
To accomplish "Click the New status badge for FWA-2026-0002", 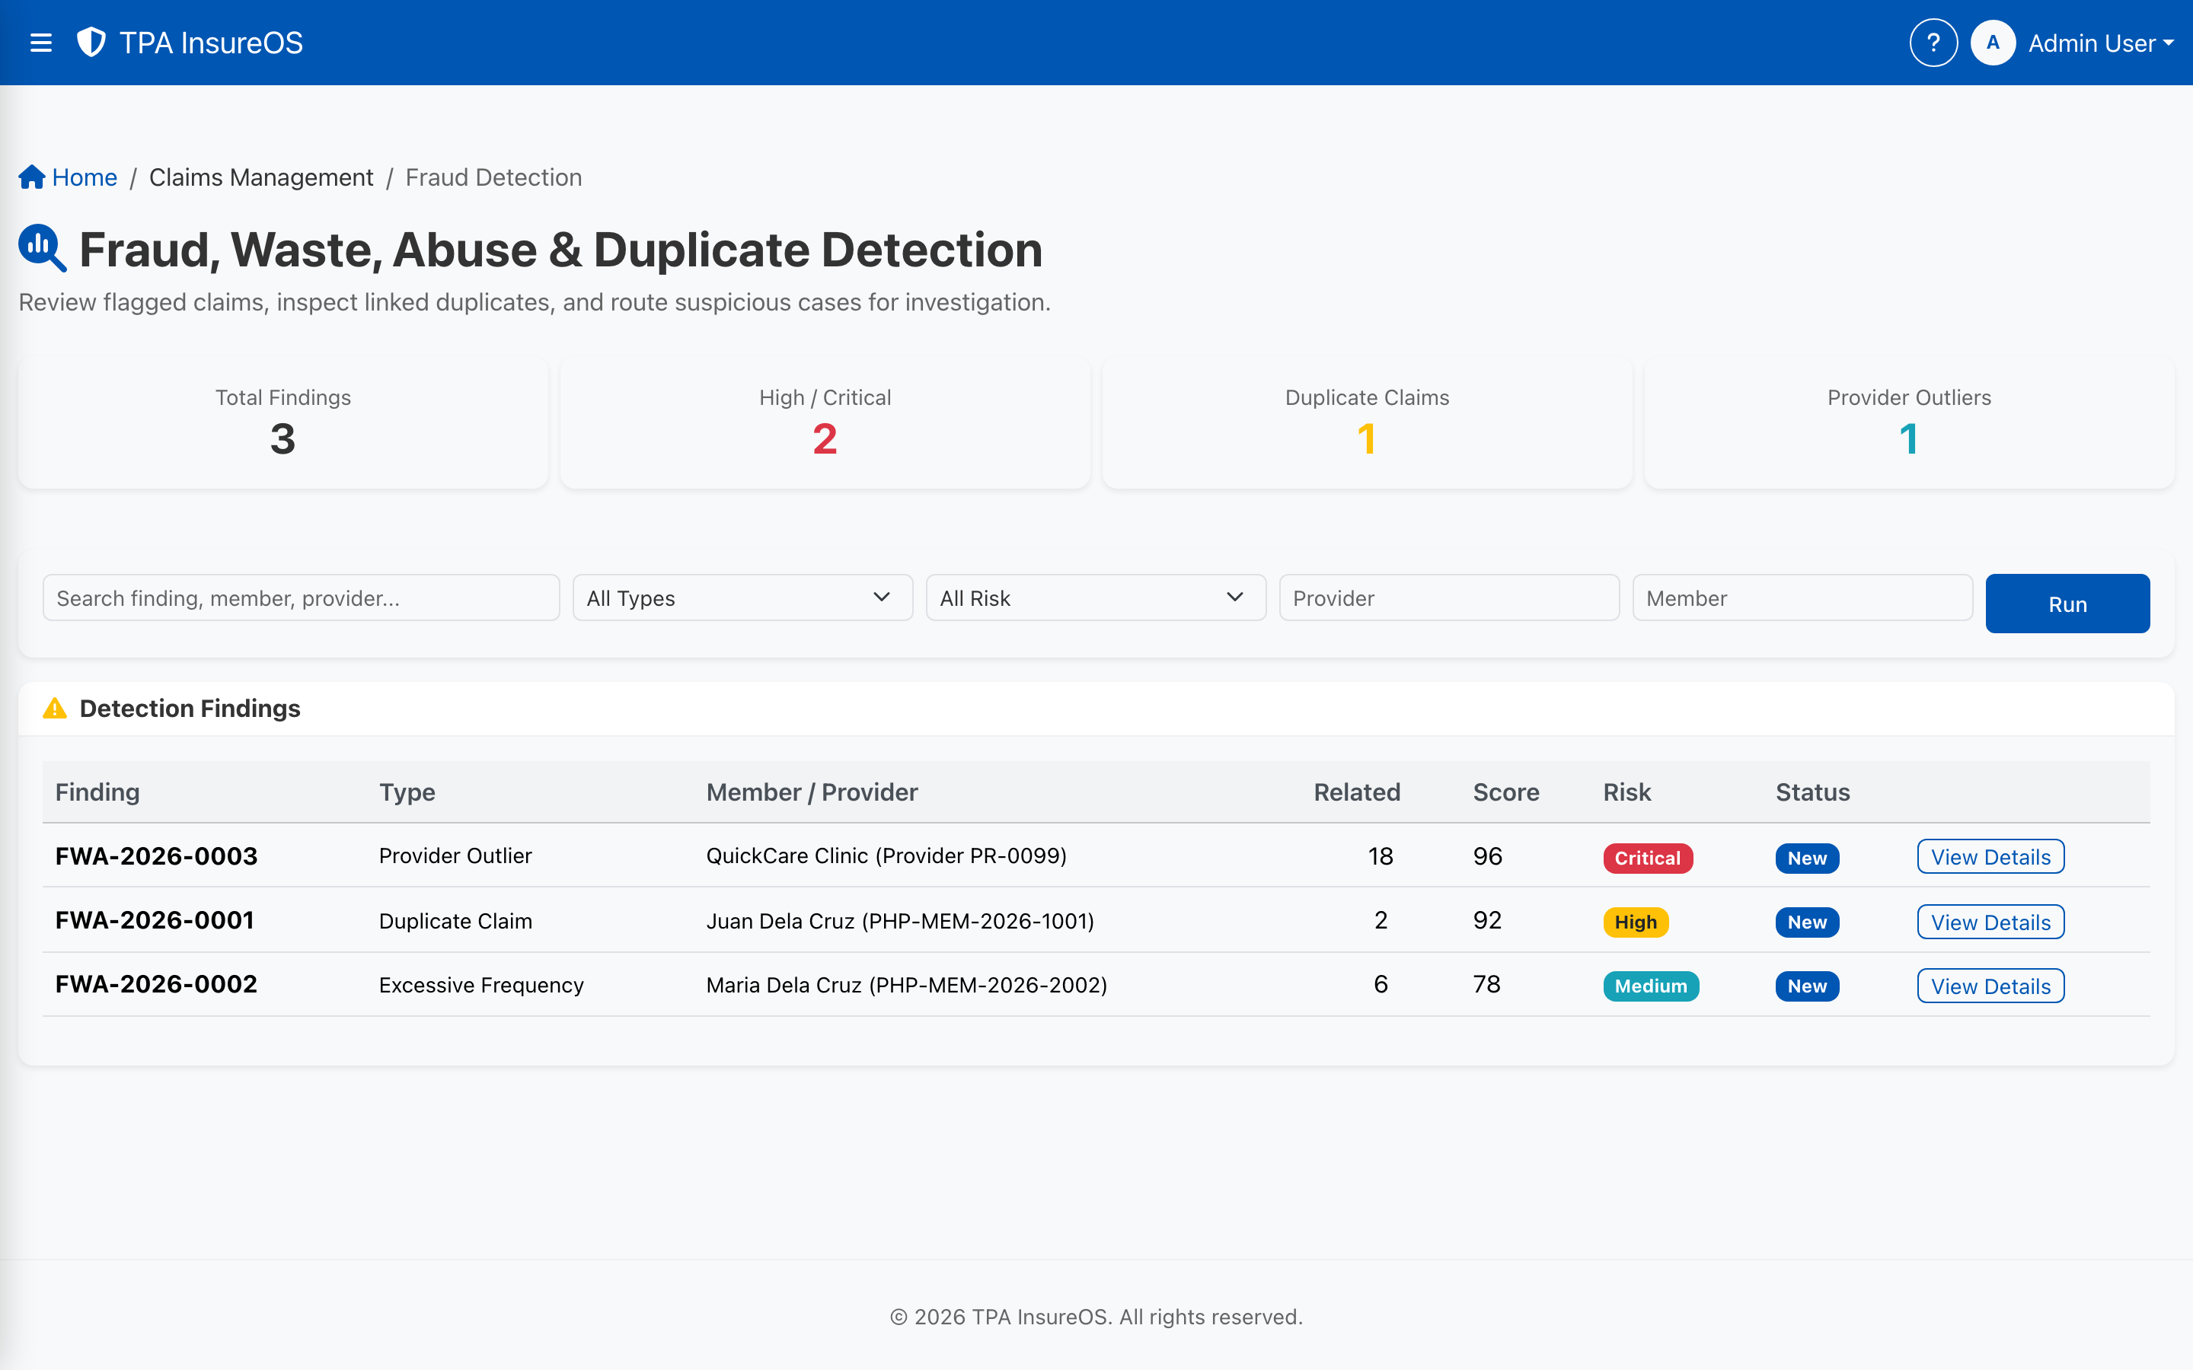I will point(1806,986).
